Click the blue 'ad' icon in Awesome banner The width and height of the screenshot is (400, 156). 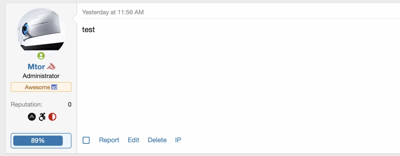(x=54, y=87)
